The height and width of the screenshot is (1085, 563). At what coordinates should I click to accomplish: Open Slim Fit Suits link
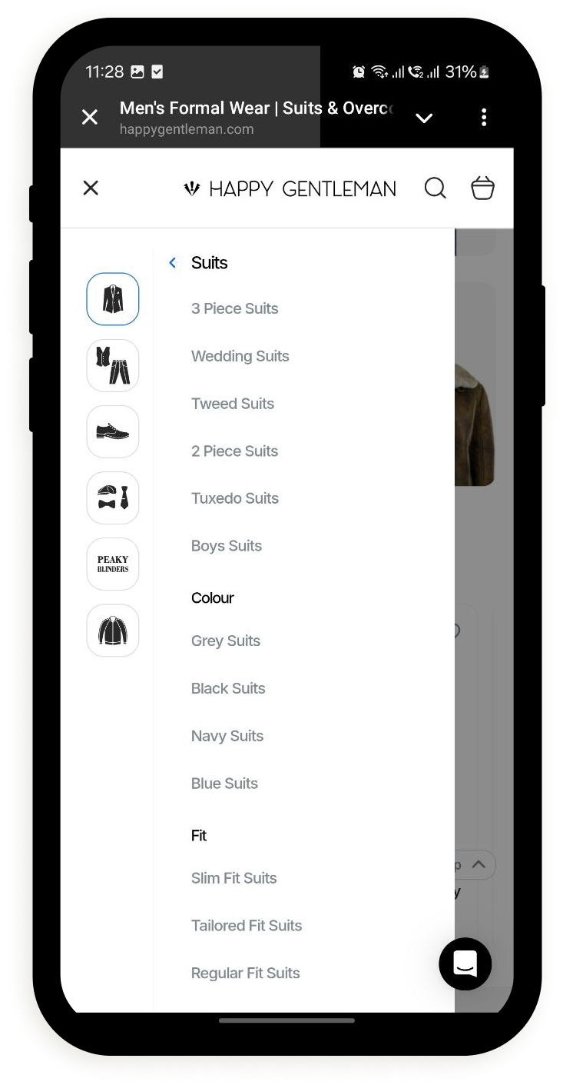234,878
